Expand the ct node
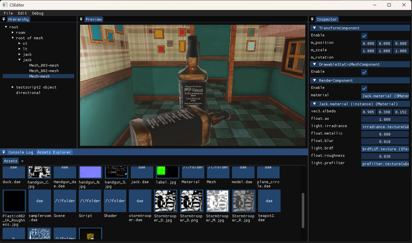Image resolution: width=412 pixels, height=243 pixels. [20, 43]
